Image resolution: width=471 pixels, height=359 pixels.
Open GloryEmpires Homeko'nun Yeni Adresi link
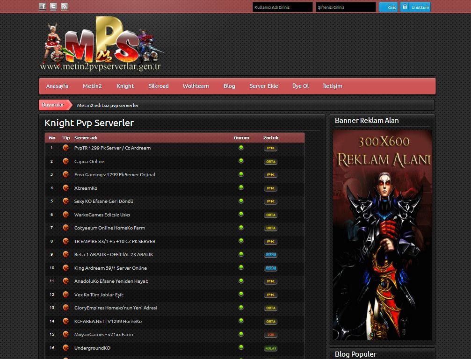[116, 308]
